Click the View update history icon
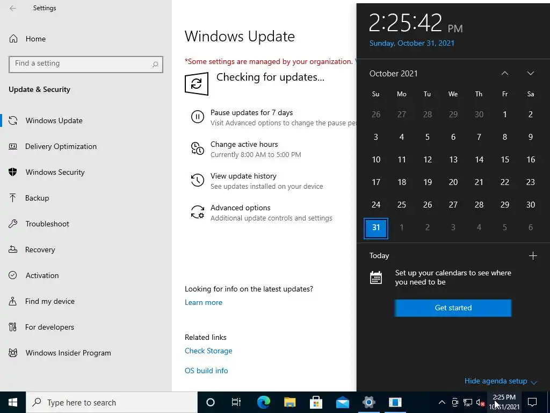The image size is (550, 413). pos(198,180)
